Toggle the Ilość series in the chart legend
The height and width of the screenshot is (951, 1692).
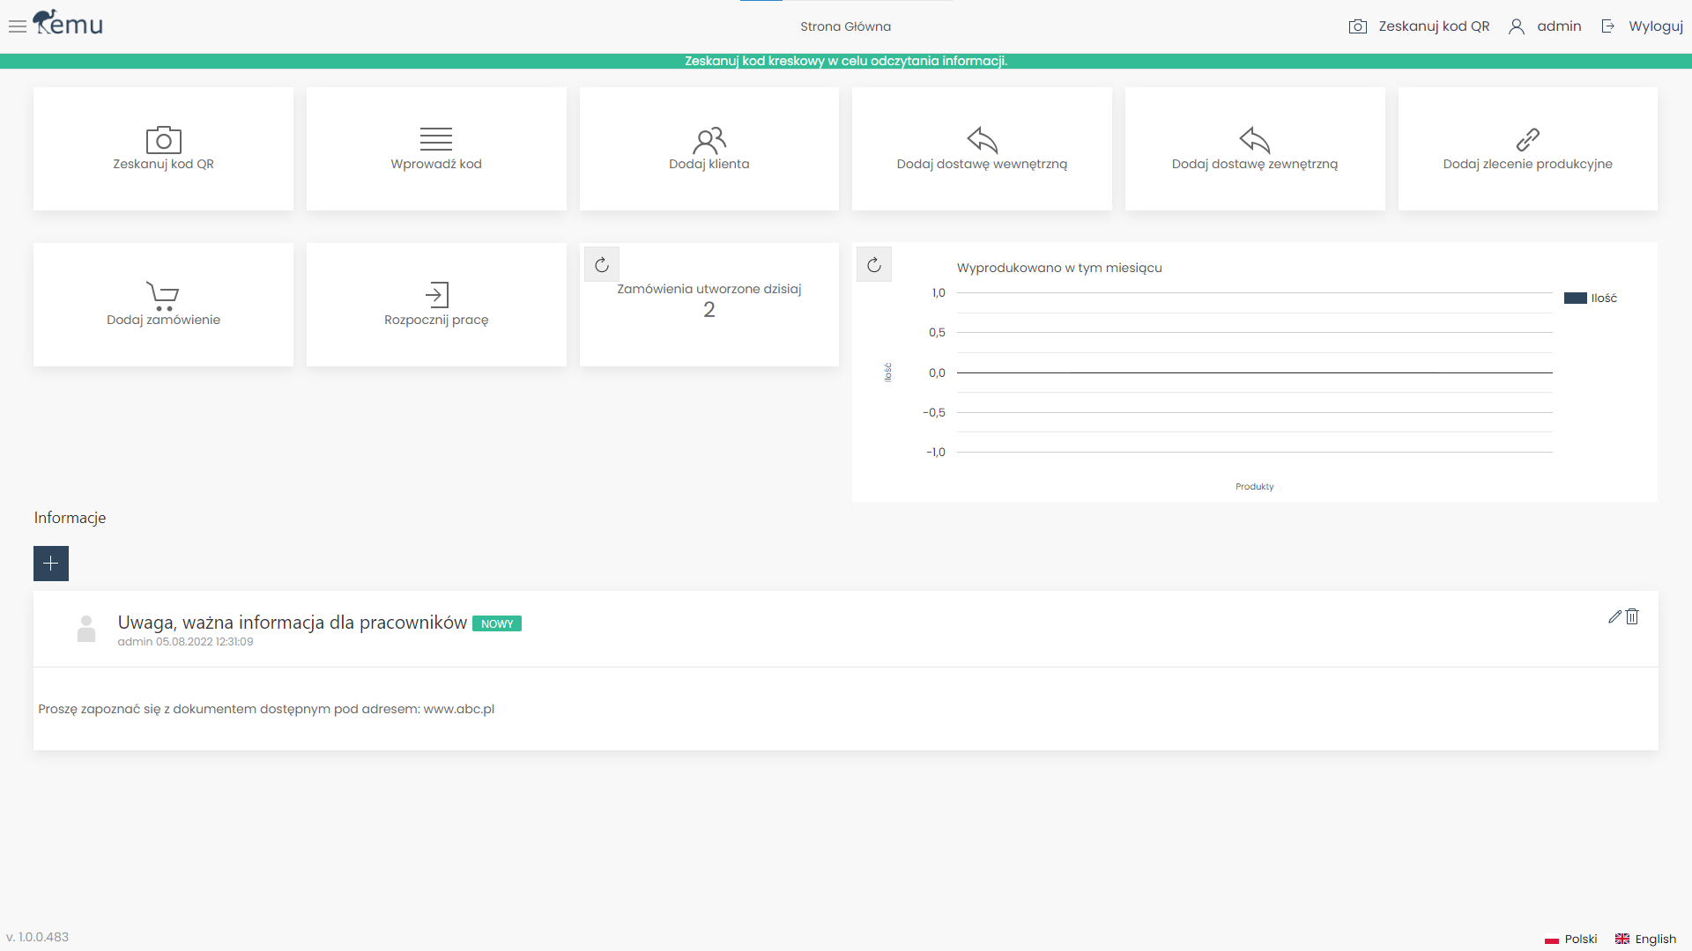1591,298
